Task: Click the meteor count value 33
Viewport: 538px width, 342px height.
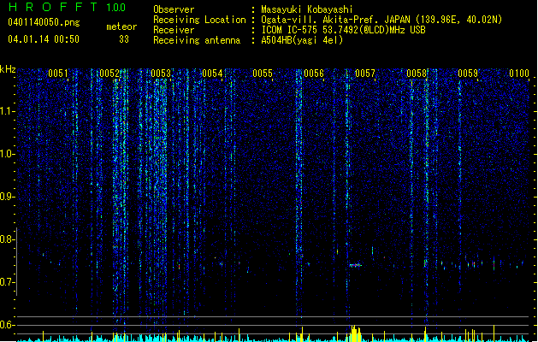Action: (124, 39)
